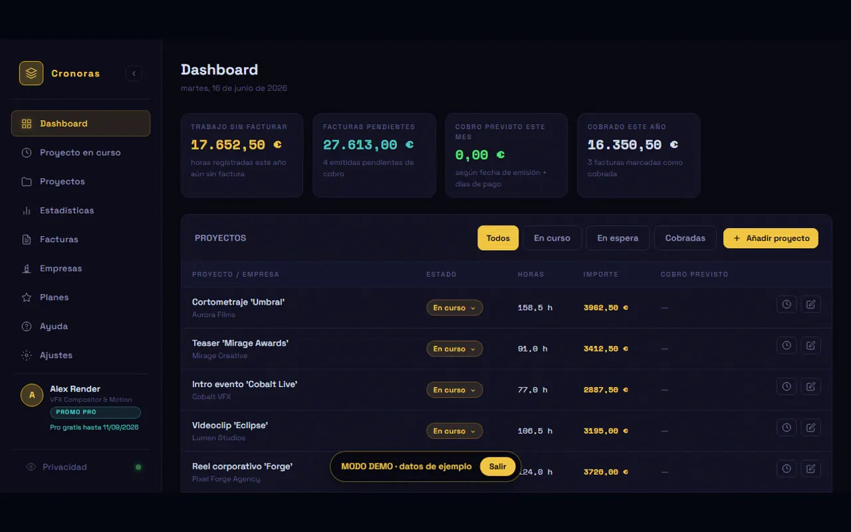Click the Cobrado este año card
The image size is (851, 532).
638,156
